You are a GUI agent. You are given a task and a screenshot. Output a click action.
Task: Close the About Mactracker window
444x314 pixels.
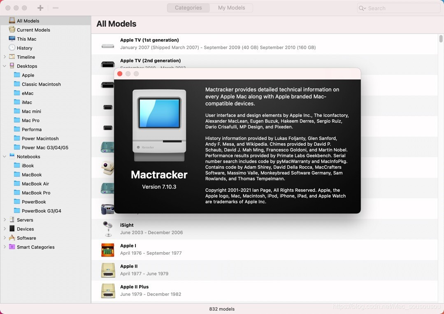[120, 74]
